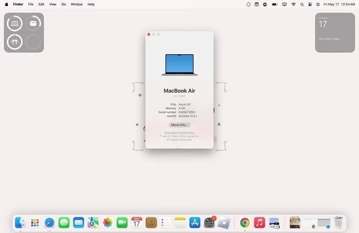Open the Regulatory Certification link
The image size is (359, 233).
[x=179, y=132]
